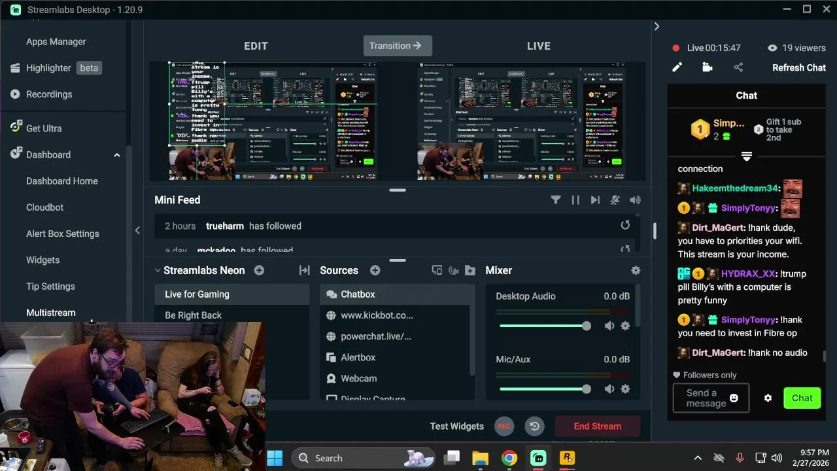Click the Get Ultra icon
The height and width of the screenshot is (471, 837).
(x=16, y=128)
